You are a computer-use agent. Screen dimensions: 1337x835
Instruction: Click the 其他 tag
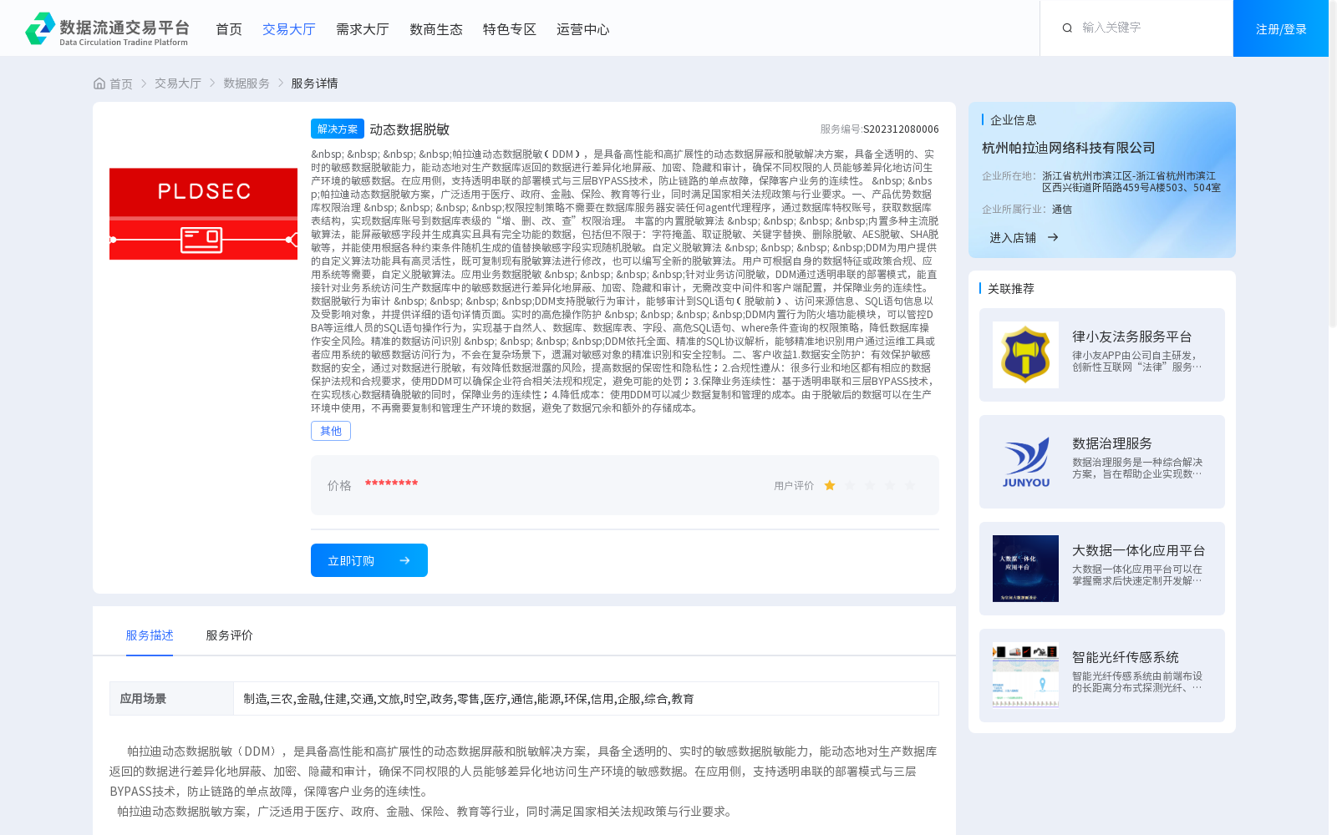[x=331, y=431]
